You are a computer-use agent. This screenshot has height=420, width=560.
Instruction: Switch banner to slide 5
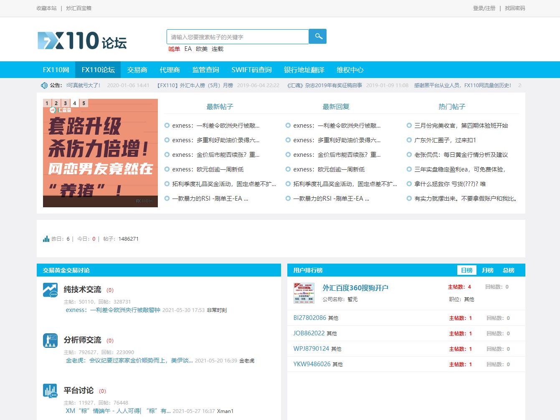point(84,103)
